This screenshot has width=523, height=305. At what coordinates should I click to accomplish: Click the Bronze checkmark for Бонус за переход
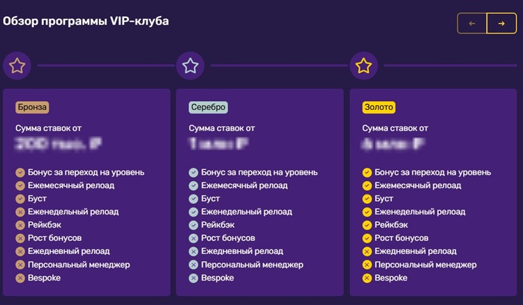(20, 173)
